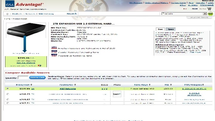Open the My Cart shopping cart icon
Screen dimensions: 215x121
tap(209, 9)
